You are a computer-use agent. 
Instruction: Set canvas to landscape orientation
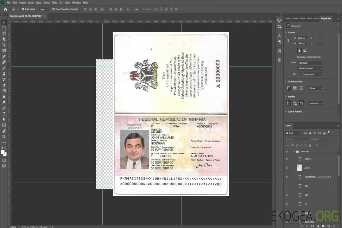305,51
